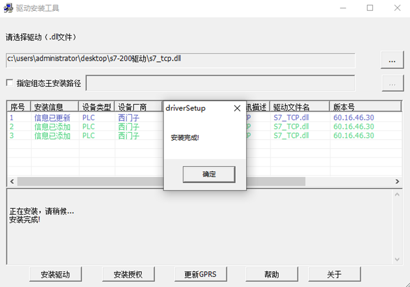
Task: Click the table scroll right arrow
Action: tap(397, 181)
